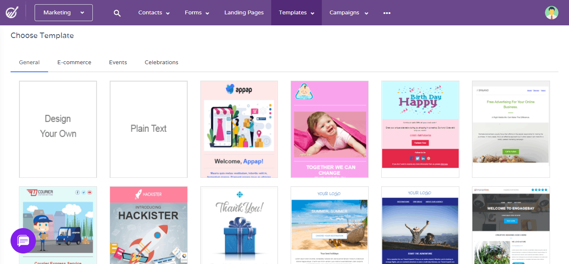Choose the Happy Birth Day template
The width and height of the screenshot is (569, 264).
420,129
